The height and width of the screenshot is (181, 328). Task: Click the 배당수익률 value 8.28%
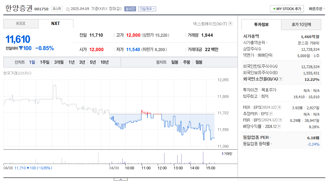pyautogui.click(x=314, y=127)
